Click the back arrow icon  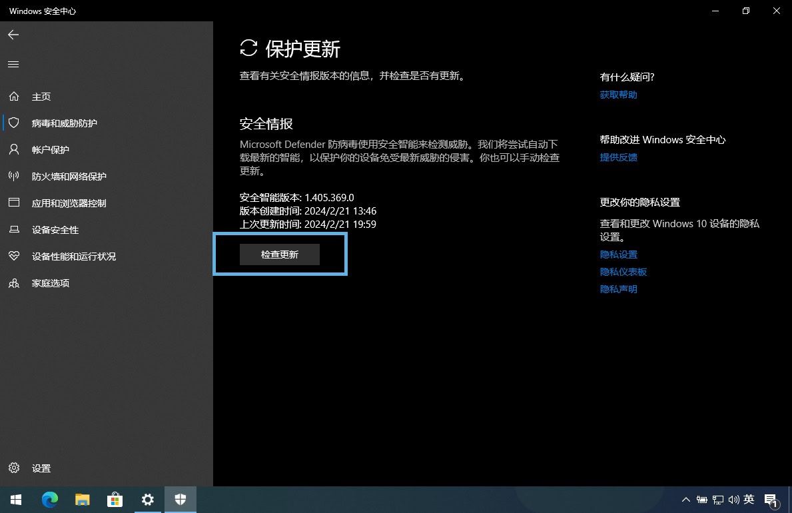tap(13, 35)
